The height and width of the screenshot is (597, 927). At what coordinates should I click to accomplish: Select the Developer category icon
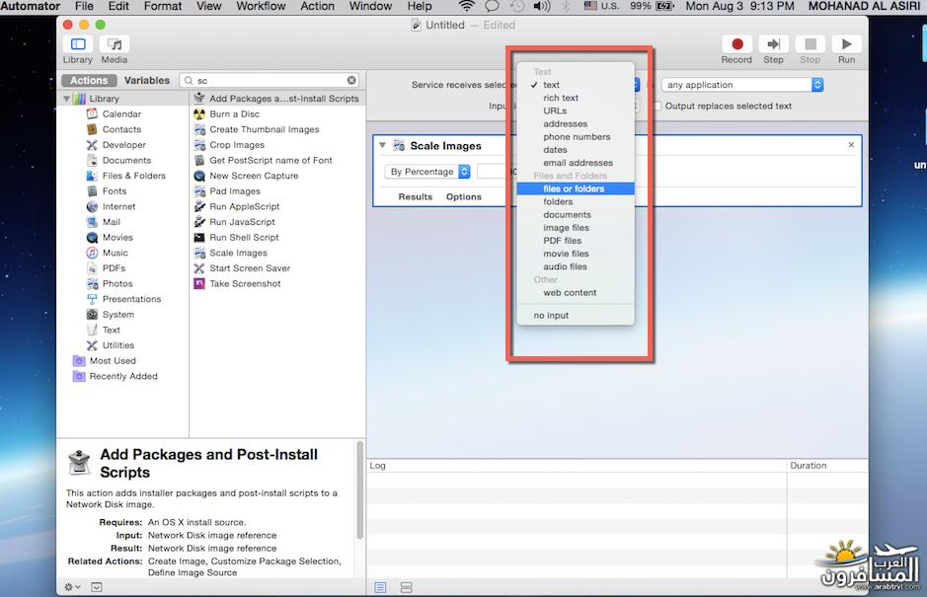pyautogui.click(x=92, y=145)
